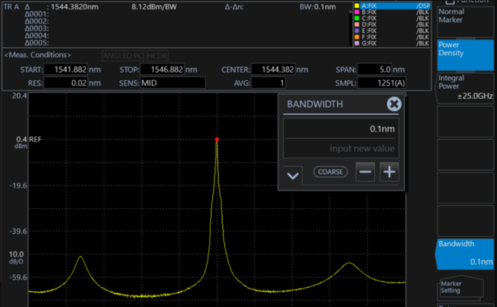Select trace B magenta swatch in trace list
Viewport: 497px width, 307px height.
coord(356,12)
